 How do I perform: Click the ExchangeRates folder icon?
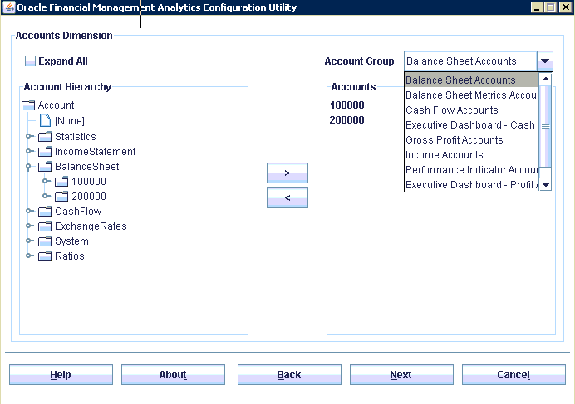[45, 226]
